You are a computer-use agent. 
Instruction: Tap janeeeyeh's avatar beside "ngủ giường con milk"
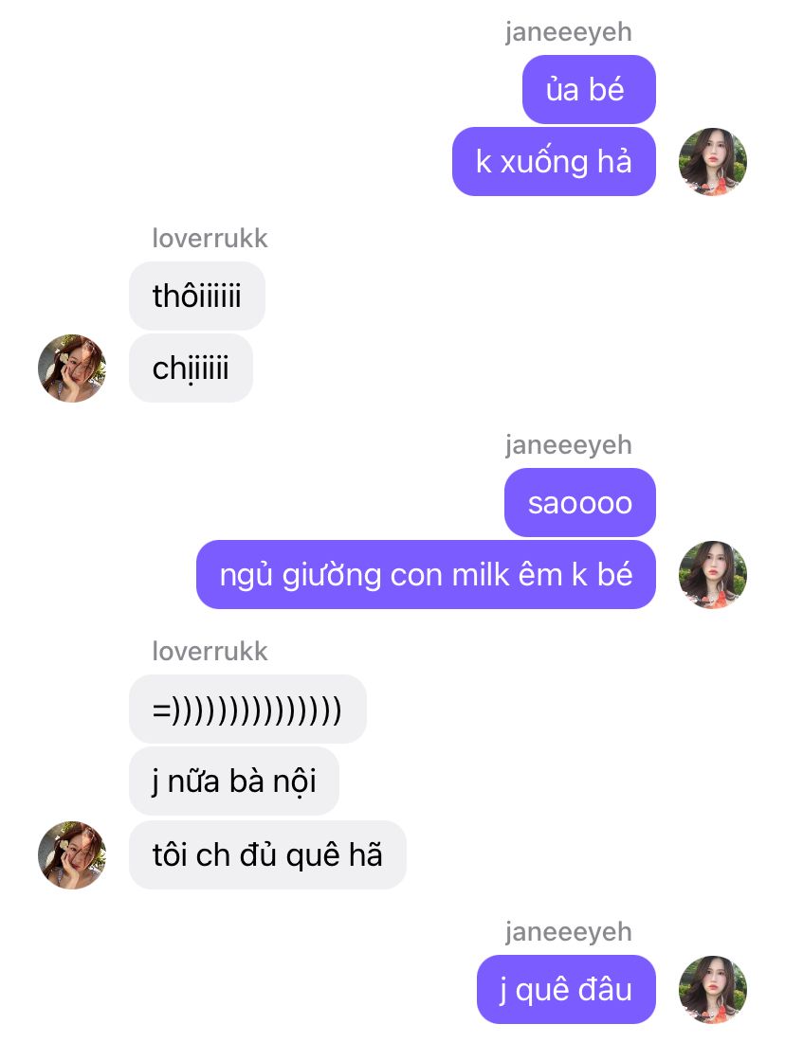coord(713,575)
